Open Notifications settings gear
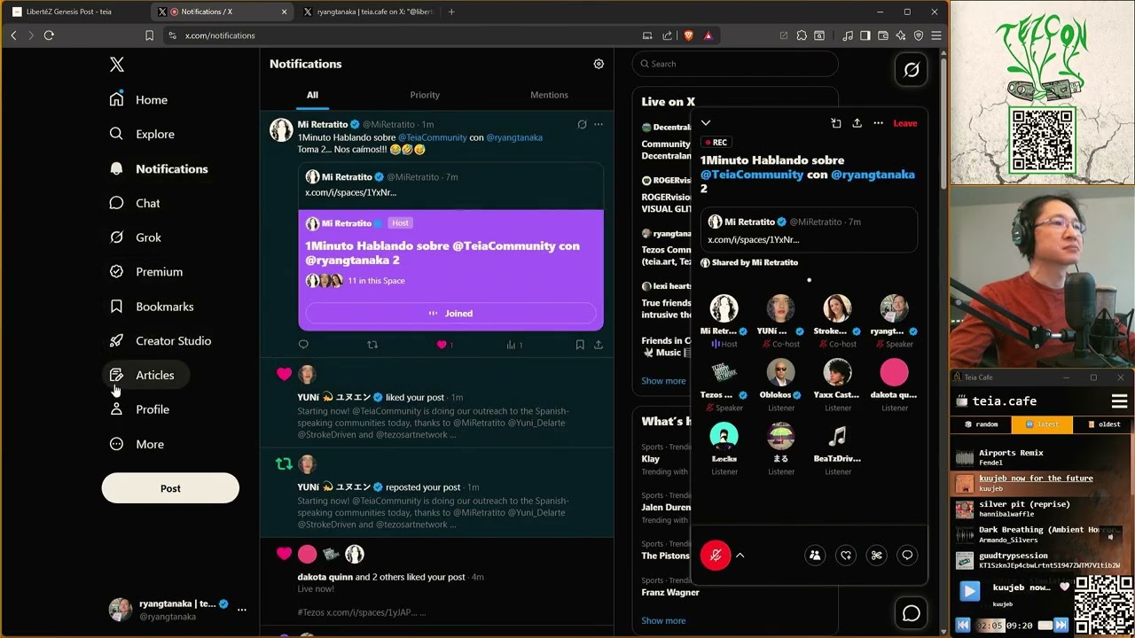 (x=599, y=64)
